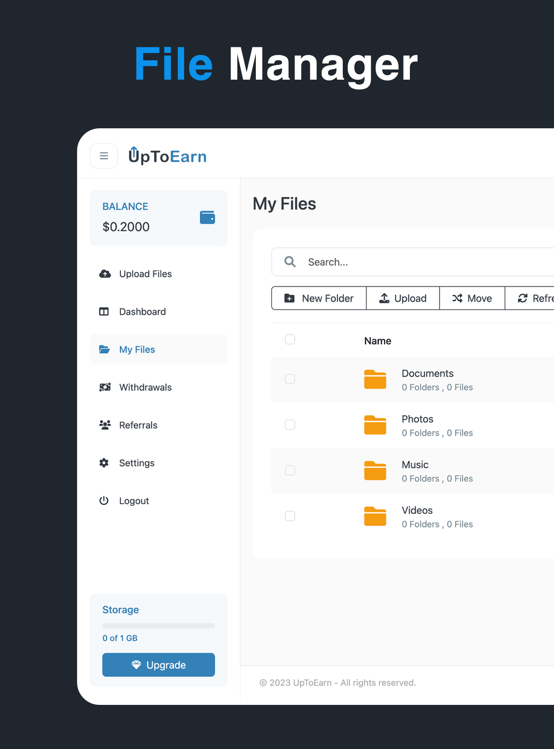Click the wallet icon in Balance card
The height and width of the screenshot is (749, 554).
coord(207,217)
